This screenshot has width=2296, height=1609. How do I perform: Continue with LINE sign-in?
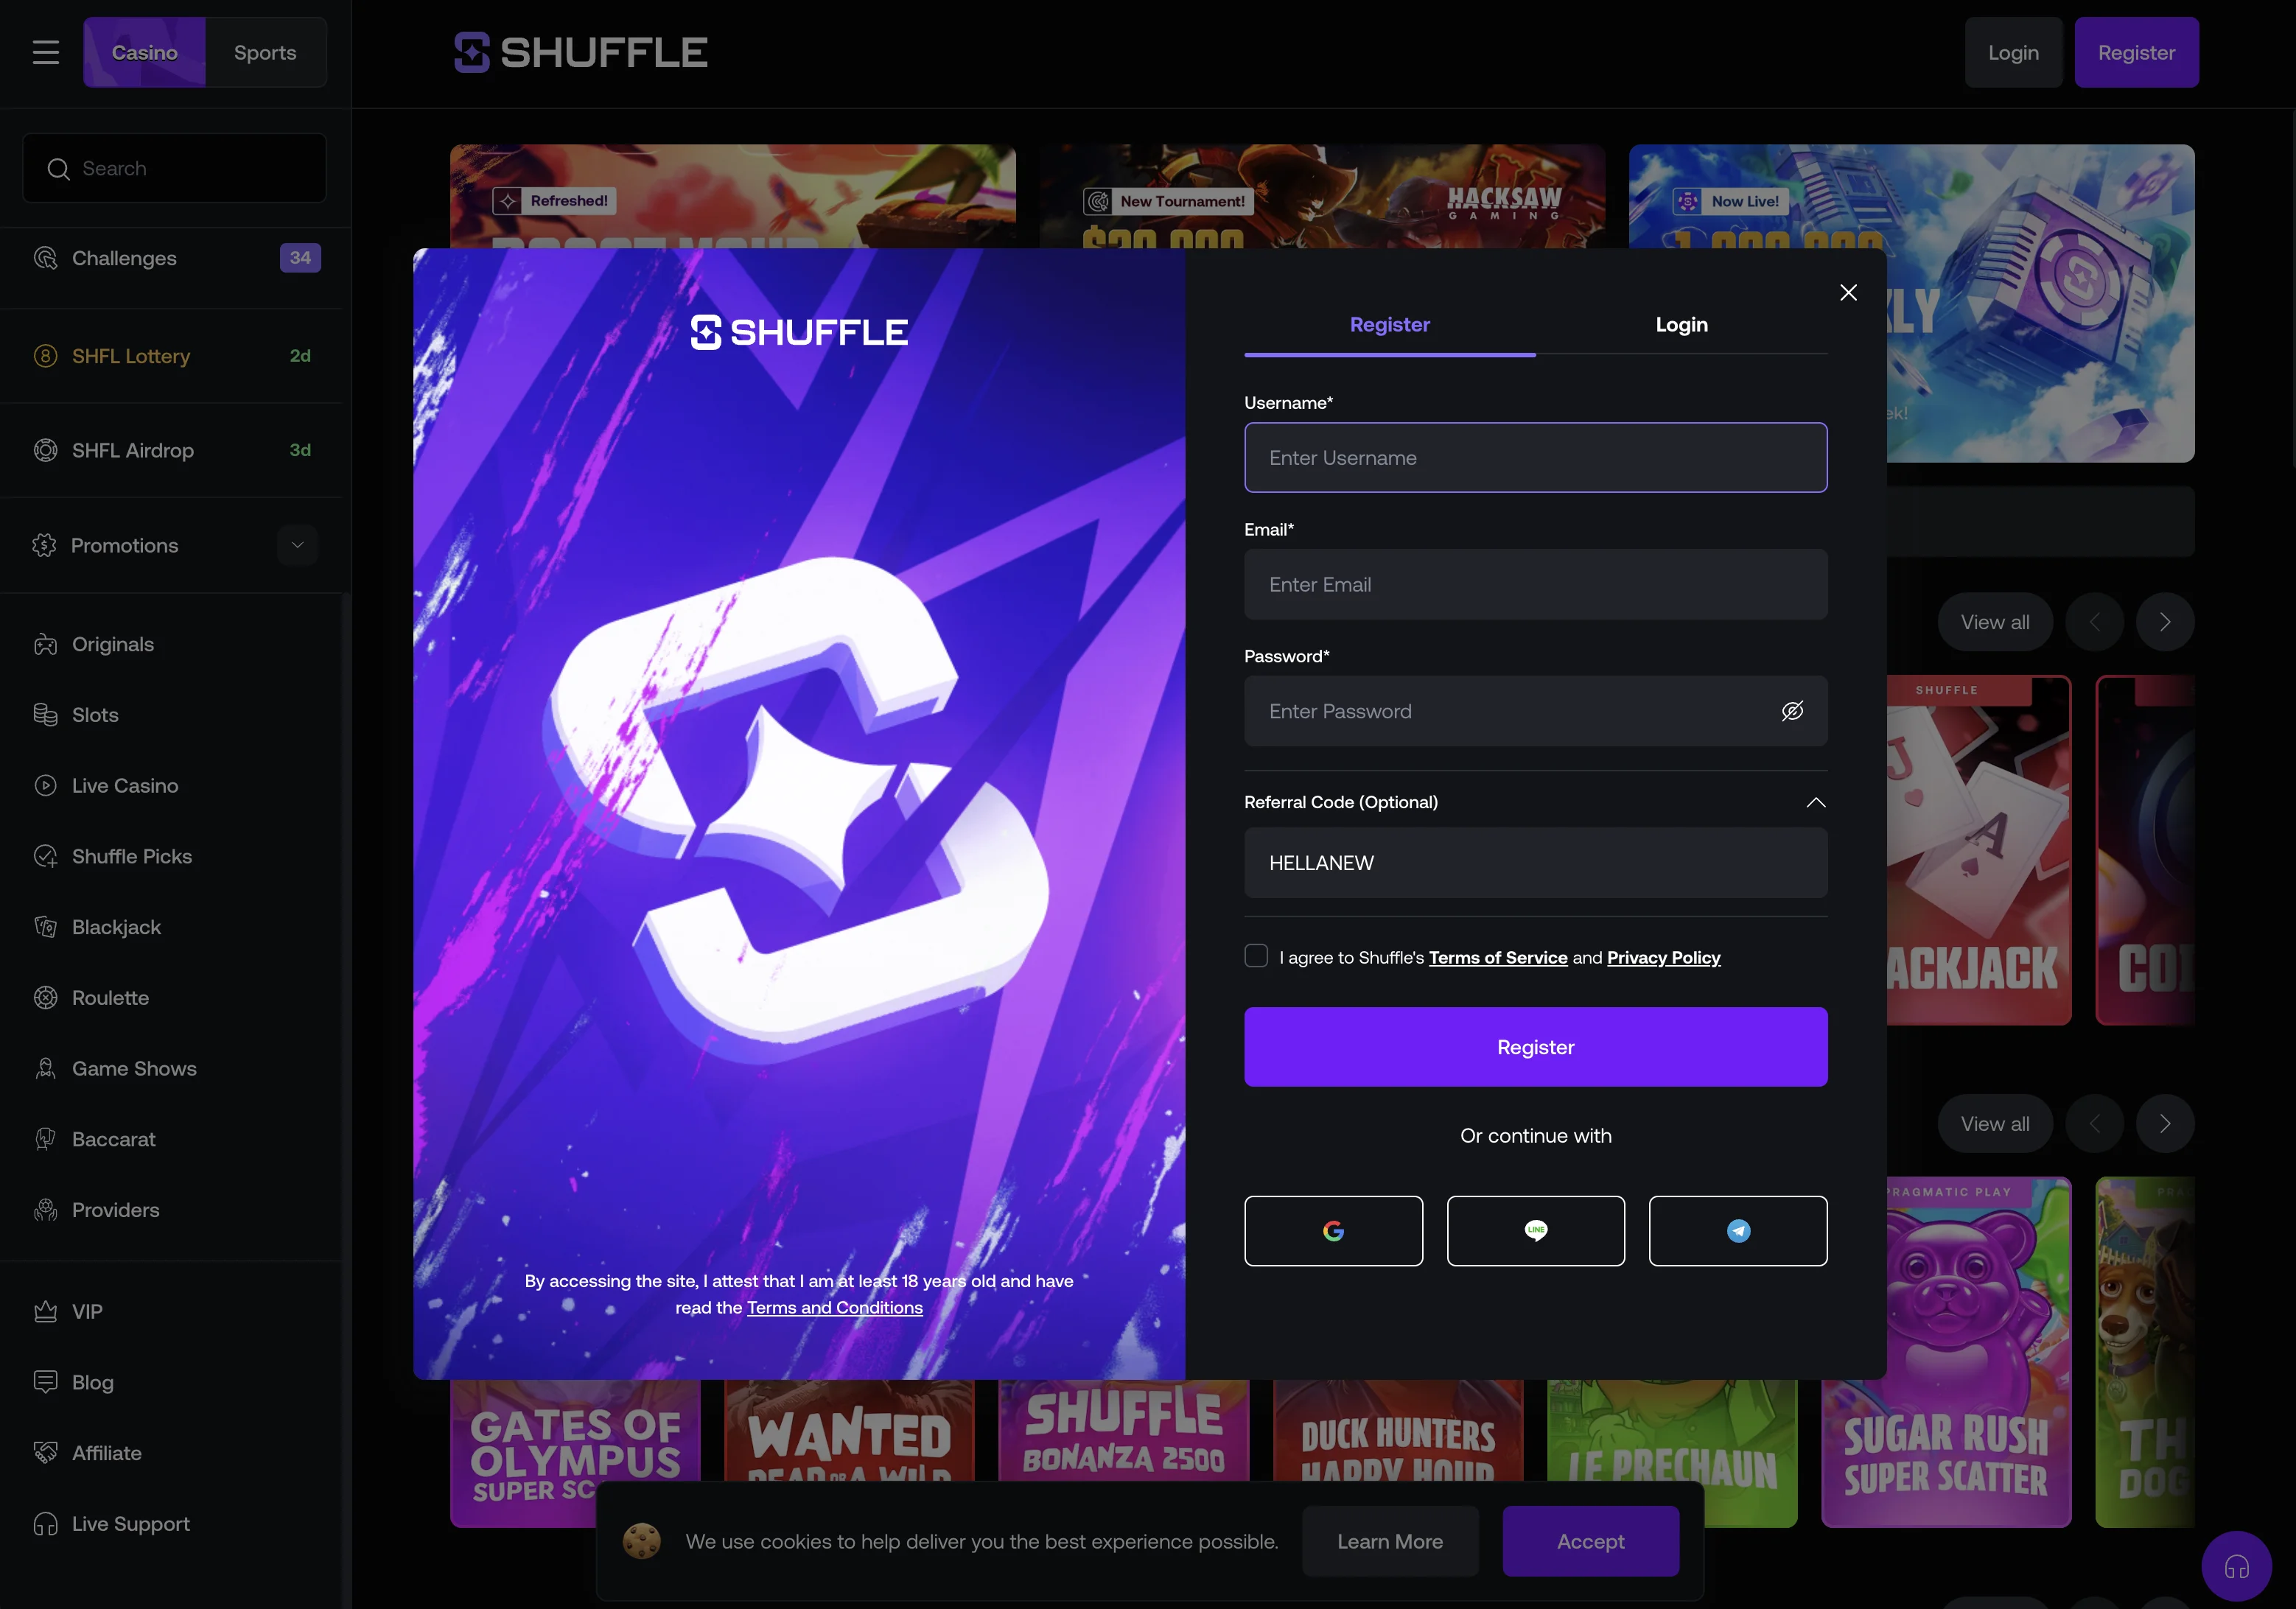pos(1536,1231)
